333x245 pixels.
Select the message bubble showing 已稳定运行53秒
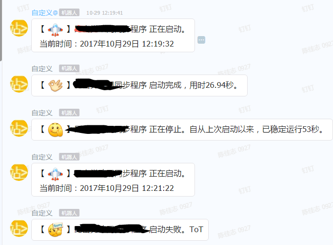click(182, 130)
